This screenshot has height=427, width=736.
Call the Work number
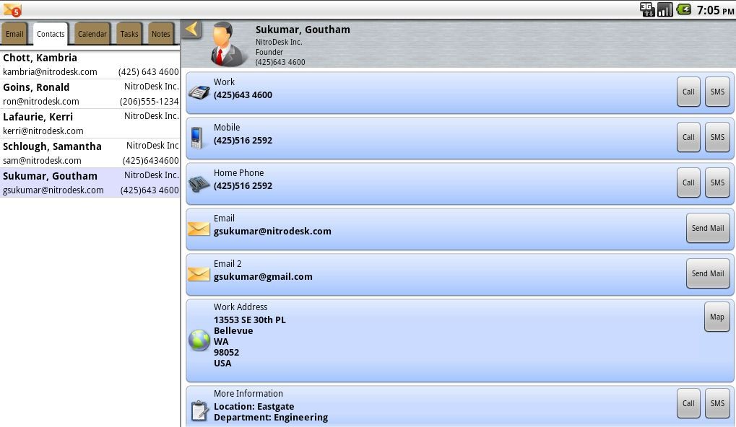(688, 92)
